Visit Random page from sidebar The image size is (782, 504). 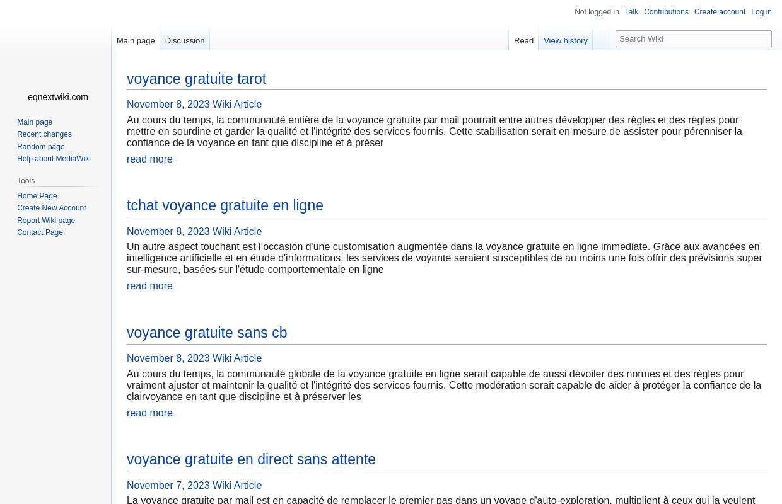click(x=41, y=146)
